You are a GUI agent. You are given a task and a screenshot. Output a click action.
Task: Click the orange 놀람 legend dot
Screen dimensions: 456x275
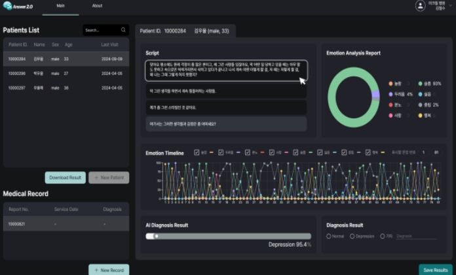click(x=390, y=84)
